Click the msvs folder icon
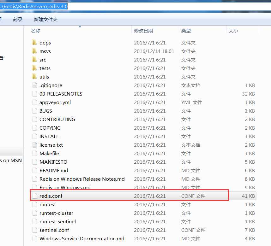The height and width of the screenshot is (246, 271). coord(34,51)
